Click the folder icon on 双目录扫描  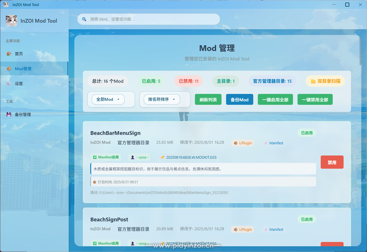(313, 81)
